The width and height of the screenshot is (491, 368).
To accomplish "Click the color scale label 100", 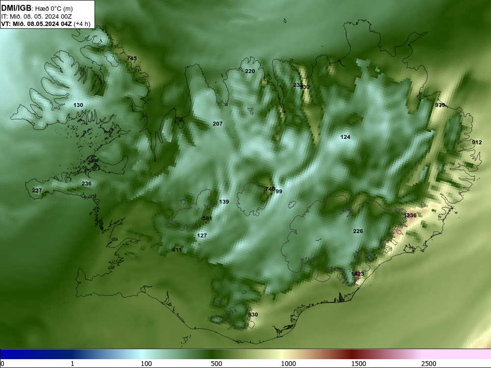I will 146,364.
